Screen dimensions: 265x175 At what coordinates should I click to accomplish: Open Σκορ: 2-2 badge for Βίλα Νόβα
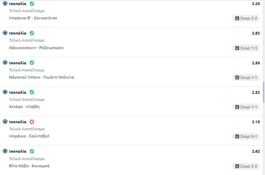pos(246,166)
